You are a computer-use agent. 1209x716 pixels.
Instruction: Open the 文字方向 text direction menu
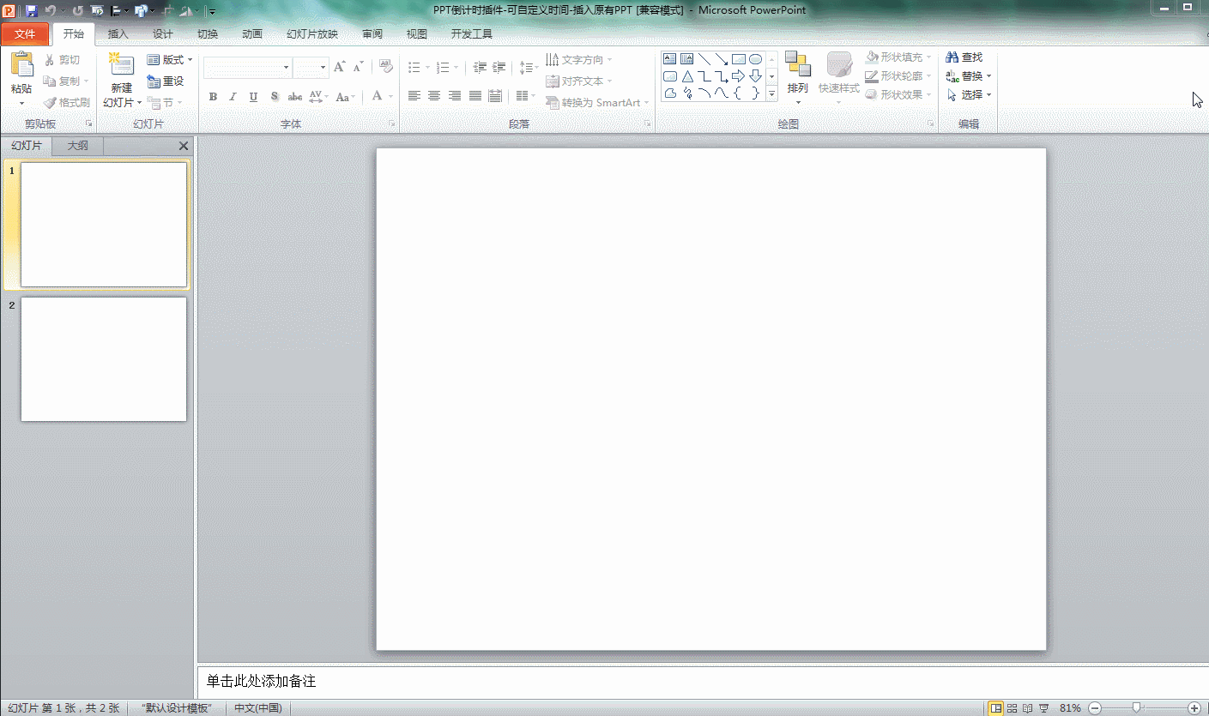click(579, 60)
